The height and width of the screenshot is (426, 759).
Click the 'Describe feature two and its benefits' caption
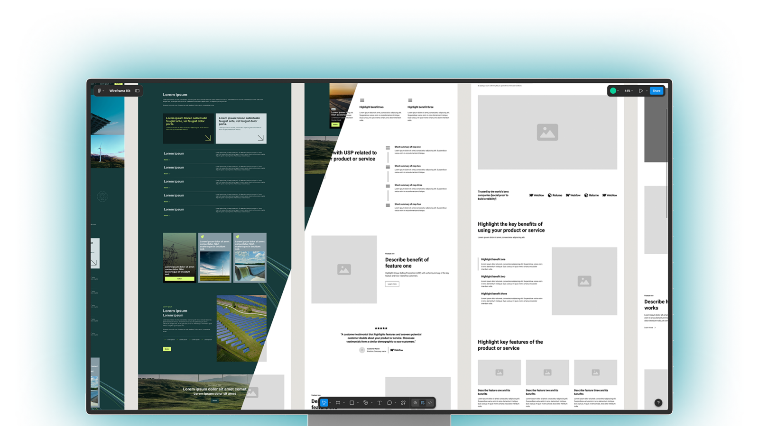pyautogui.click(x=542, y=392)
